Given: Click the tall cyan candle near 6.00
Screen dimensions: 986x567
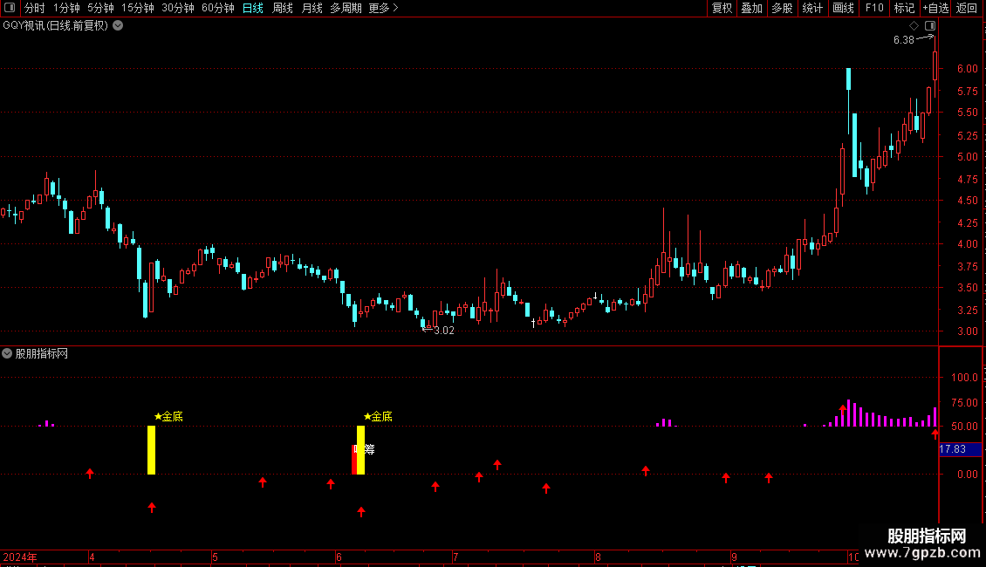Looking at the screenshot, I should tap(848, 79).
